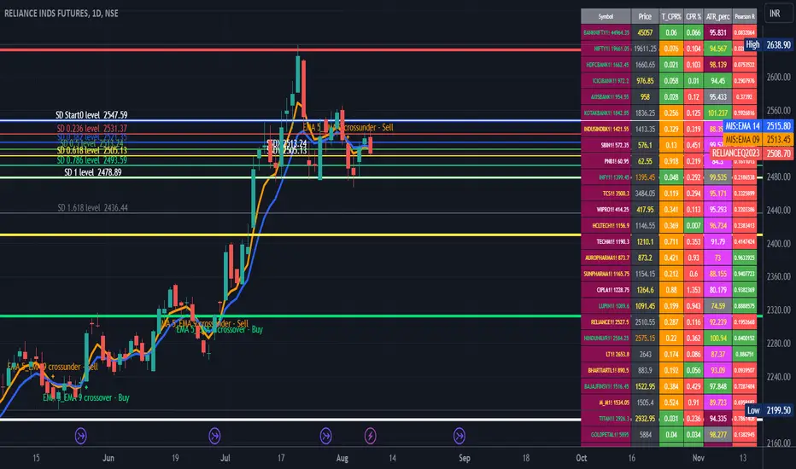Click the SD Start0 level 2547.59 label
The image size is (796, 469).
click(91, 115)
